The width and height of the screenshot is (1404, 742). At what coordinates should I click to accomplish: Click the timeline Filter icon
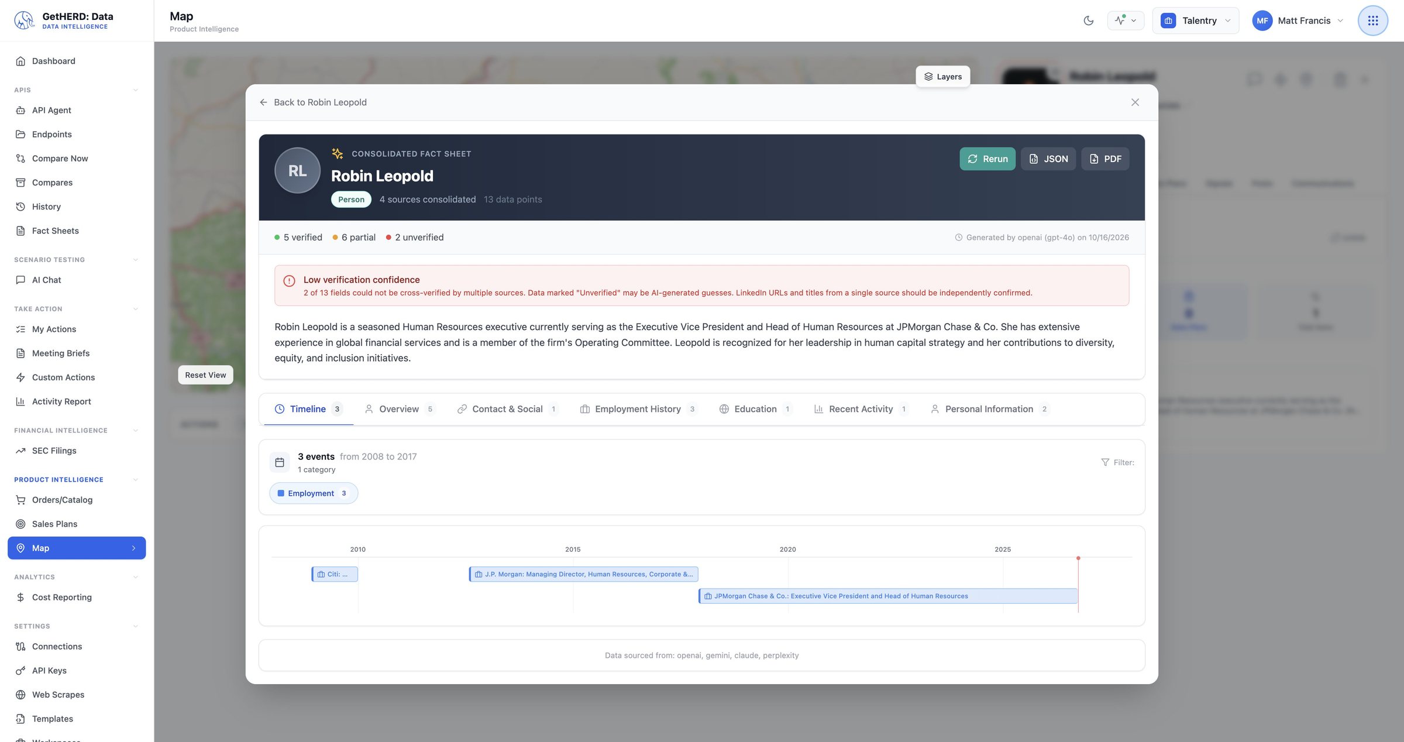(x=1104, y=462)
